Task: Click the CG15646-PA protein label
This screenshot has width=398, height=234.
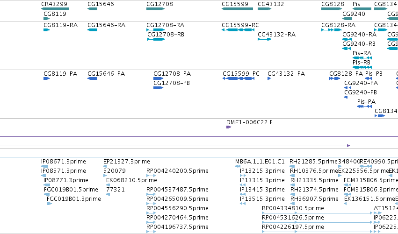Action: click(x=106, y=73)
